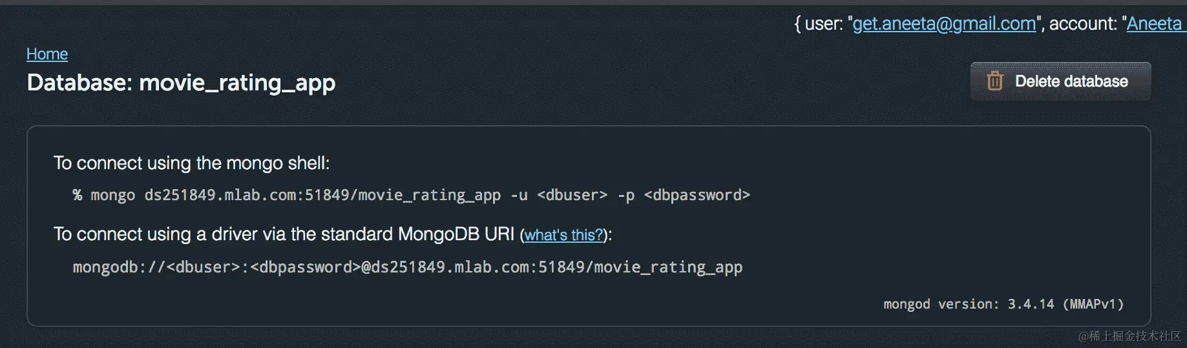Open the get.aneeta@gmail.com user link

pos(943,24)
